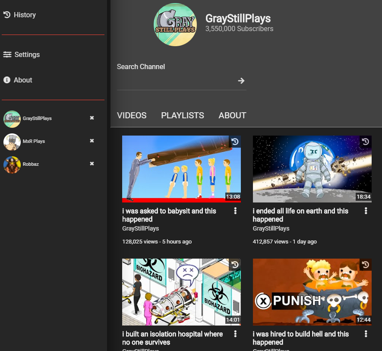Open GrayStillPlays channel in sidebar list
Viewport: 382px width, 351px height.
(x=37, y=118)
